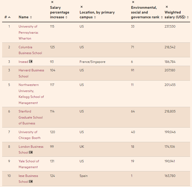This screenshot has width=192, height=187.
Task: Open University of Chicago: Booth link
Action: [x=29, y=135]
